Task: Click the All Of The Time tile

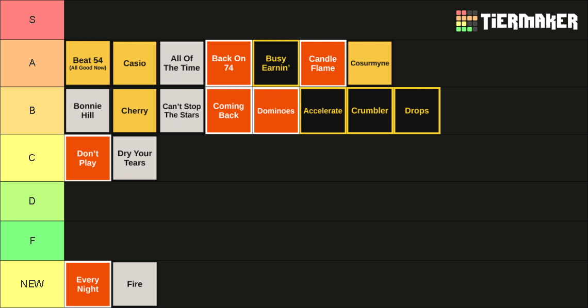Action: 182,63
